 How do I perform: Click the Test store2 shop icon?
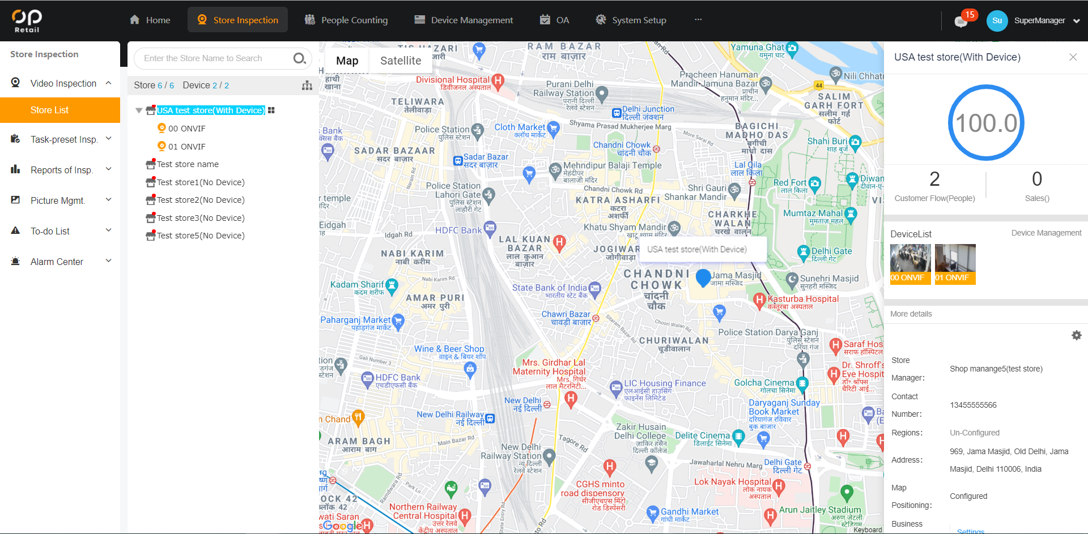click(151, 200)
